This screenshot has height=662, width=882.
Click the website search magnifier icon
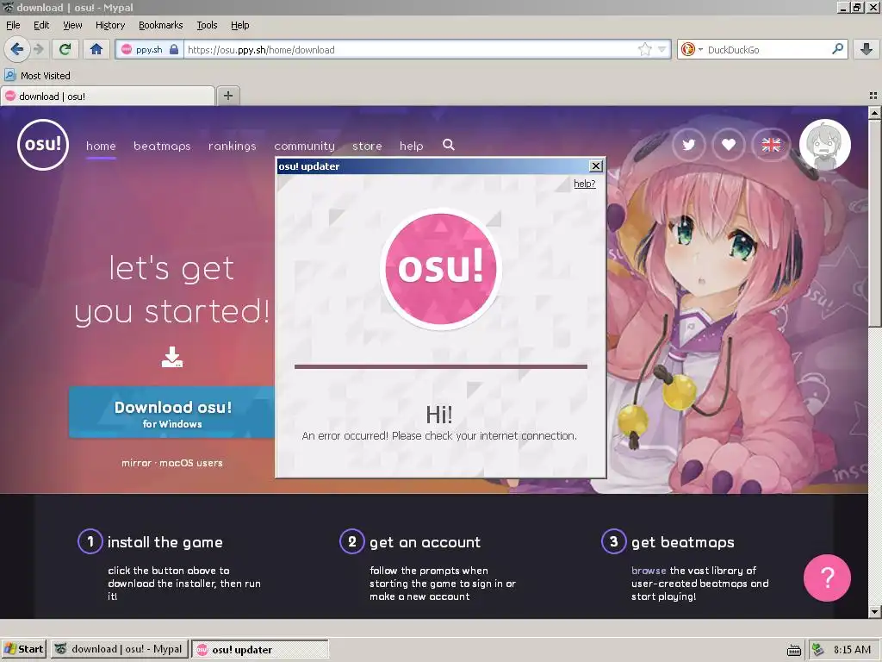click(x=448, y=145)
